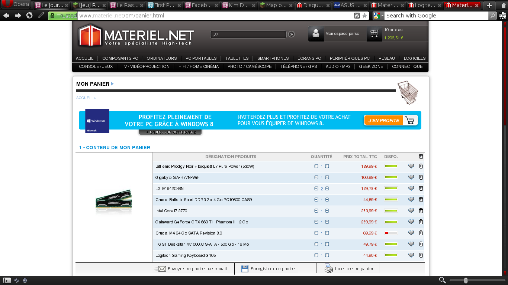This screenshot has height=285, width=508.
Task: Switch to the Logite... browser tab
Action: pyautogui.click(x=424, y=5)
